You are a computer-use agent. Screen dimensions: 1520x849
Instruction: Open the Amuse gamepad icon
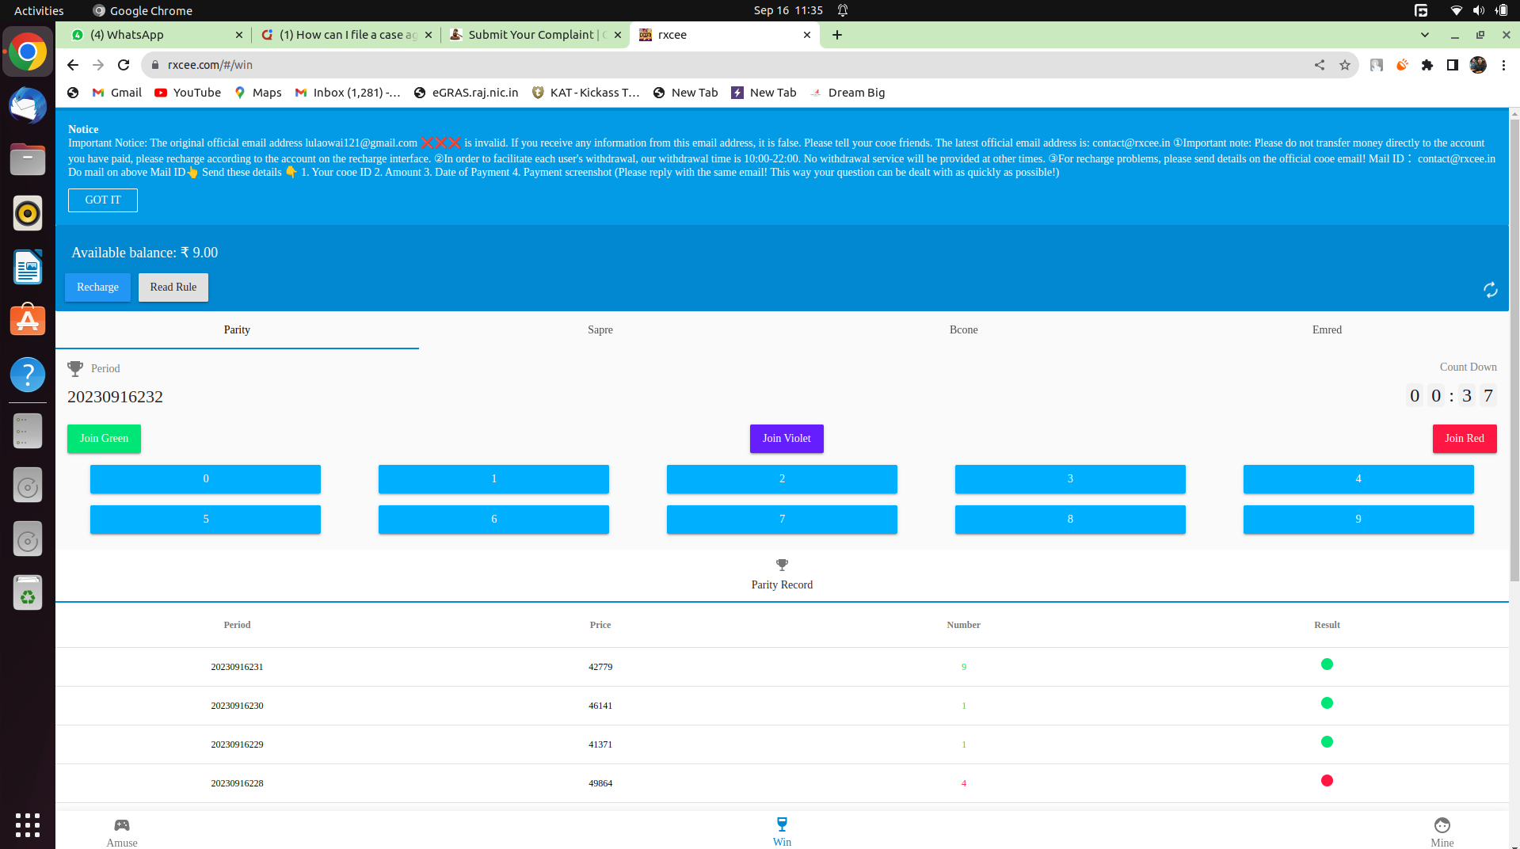[x=122, y=825]
